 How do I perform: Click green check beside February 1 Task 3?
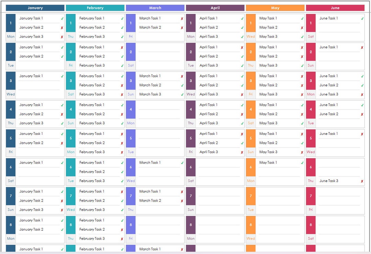[122, 37]
